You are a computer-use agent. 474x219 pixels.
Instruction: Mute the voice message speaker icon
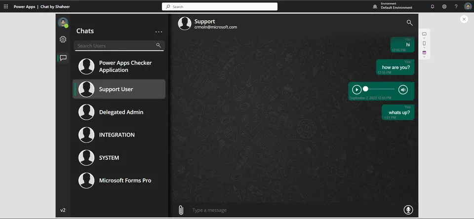(403, 89)
